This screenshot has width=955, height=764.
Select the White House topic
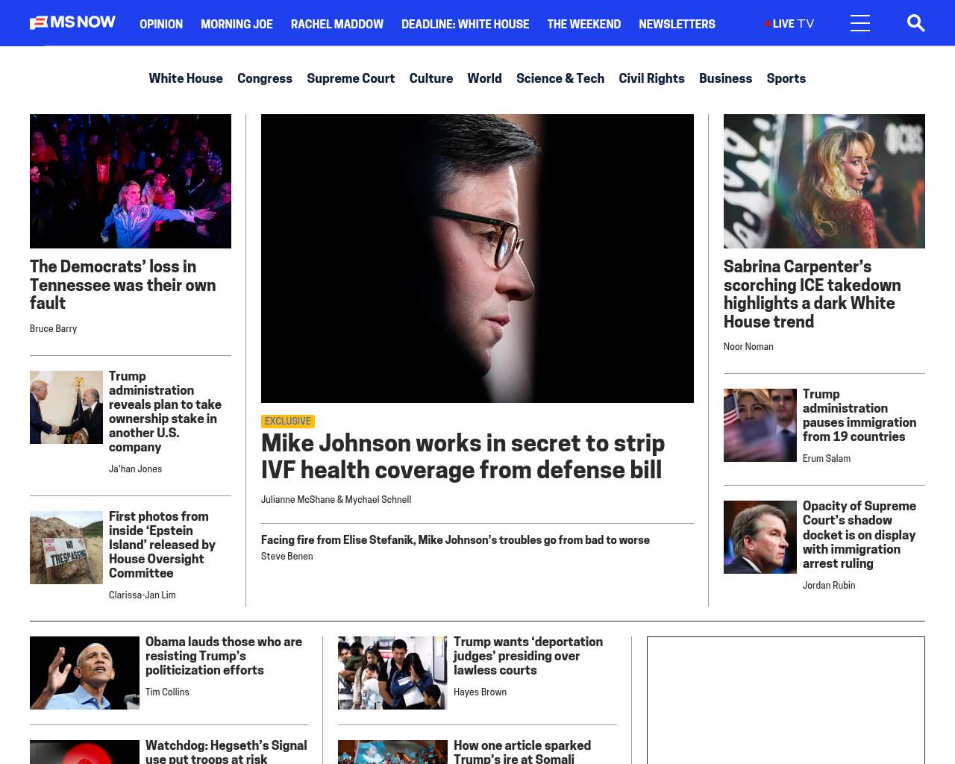tap(186, 78)
